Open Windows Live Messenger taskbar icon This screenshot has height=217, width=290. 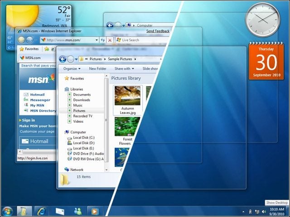pyautogui.click(x=77, y=211)
